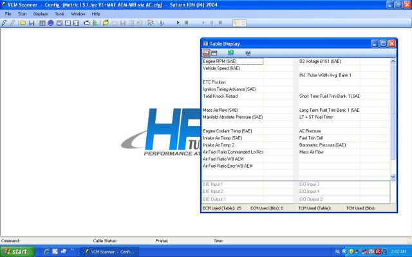Open log file with starred folder icon
The height and width of the screenshot is (257, 412).
click(106, 23)
